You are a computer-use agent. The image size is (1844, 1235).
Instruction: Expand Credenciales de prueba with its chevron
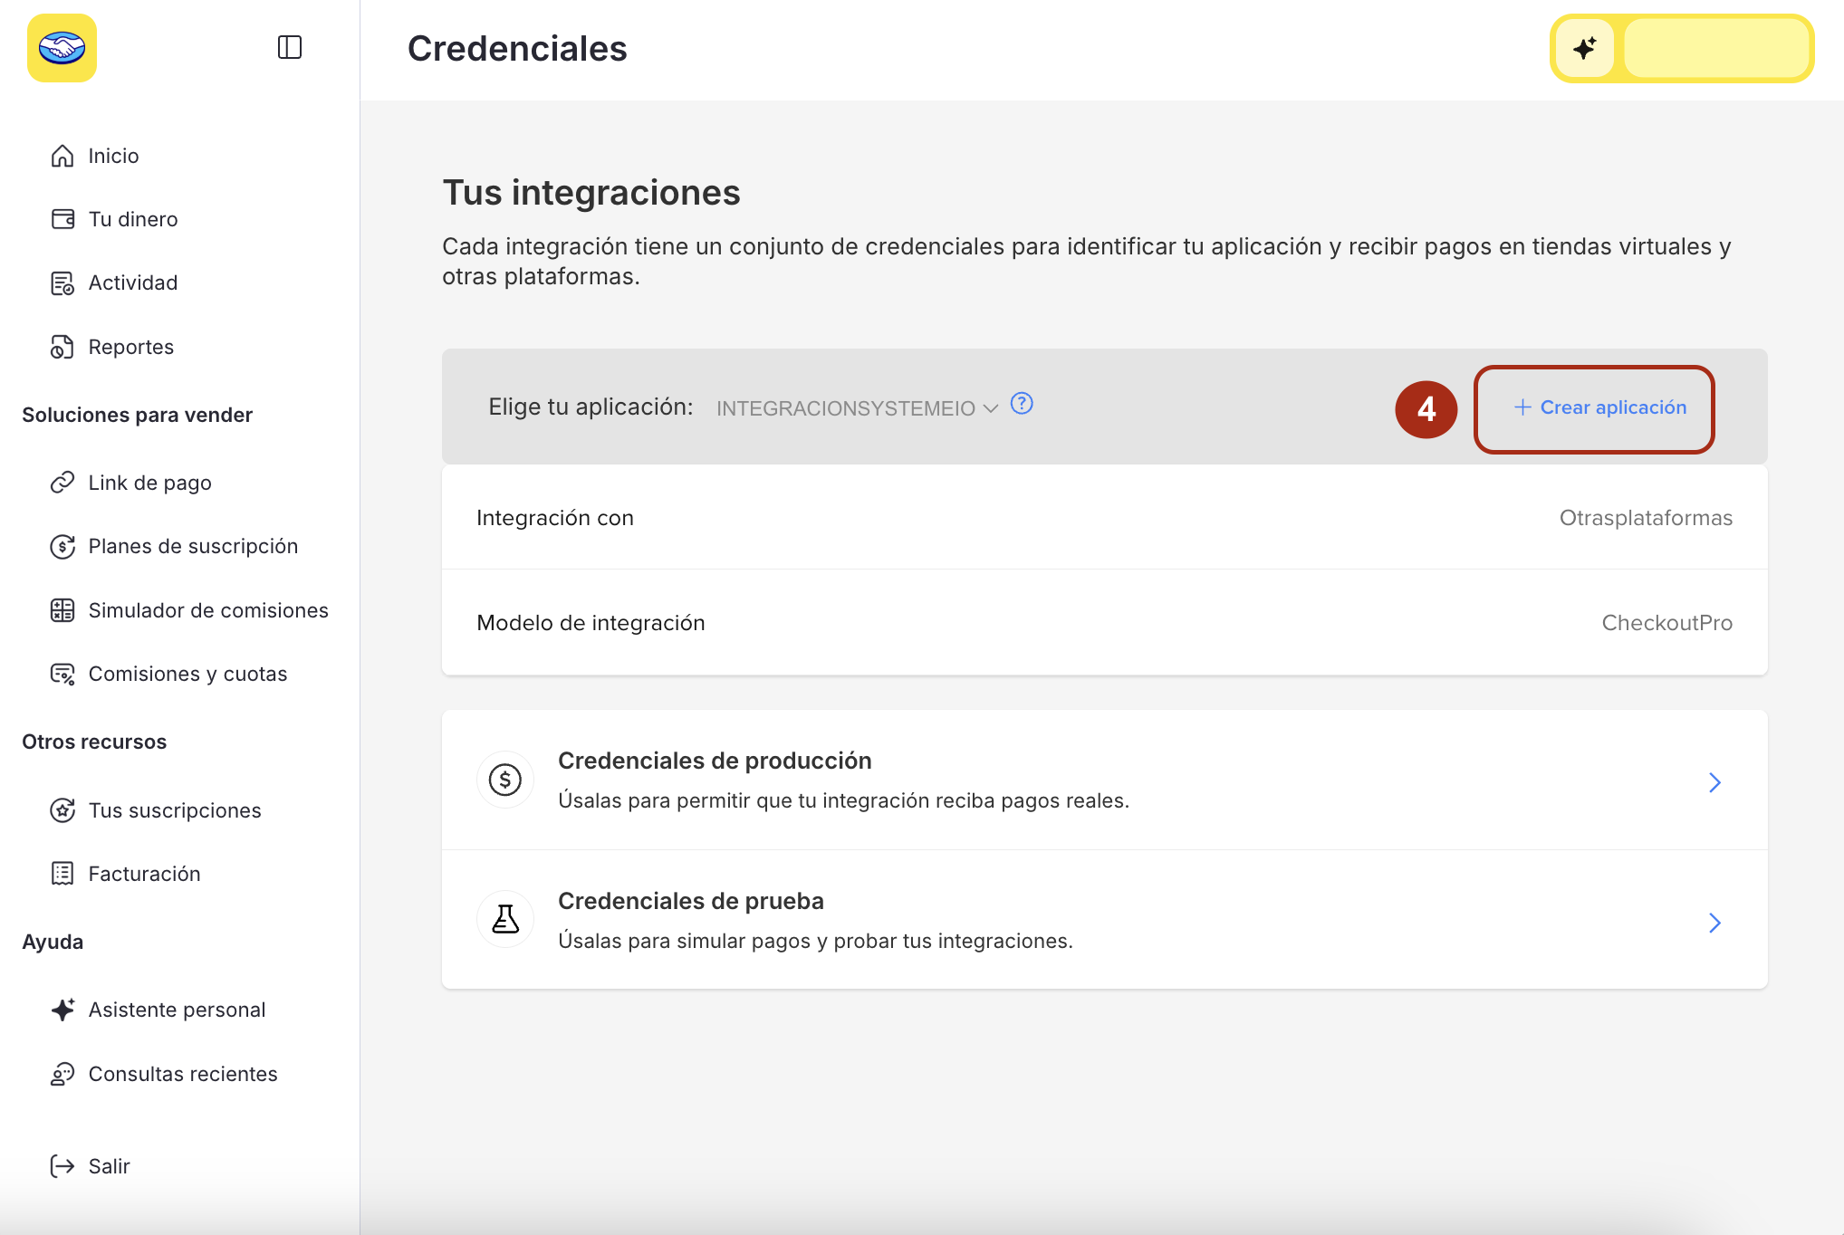[1714, 923]
